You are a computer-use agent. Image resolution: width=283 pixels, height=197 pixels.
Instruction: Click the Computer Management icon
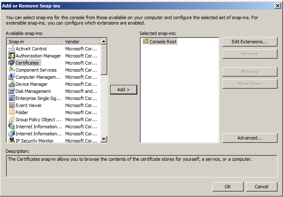pos(12,77)
